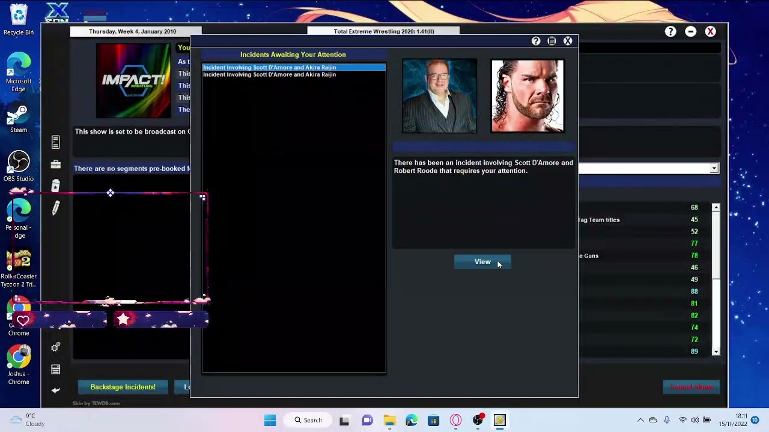Click the View button for the incident
This screenshot has width=769, height=432.
[x=482, y=262]
